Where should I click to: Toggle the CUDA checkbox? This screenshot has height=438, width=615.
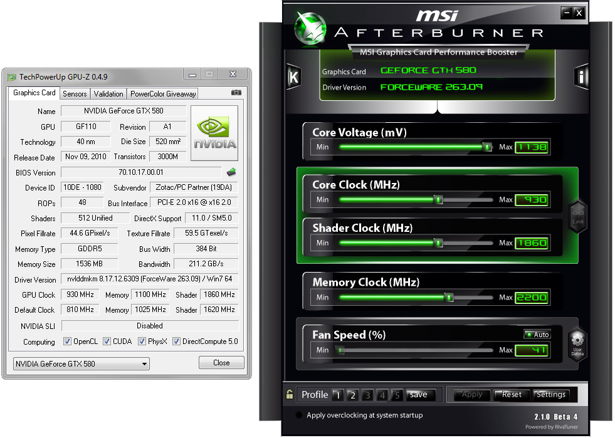[107, 341]
